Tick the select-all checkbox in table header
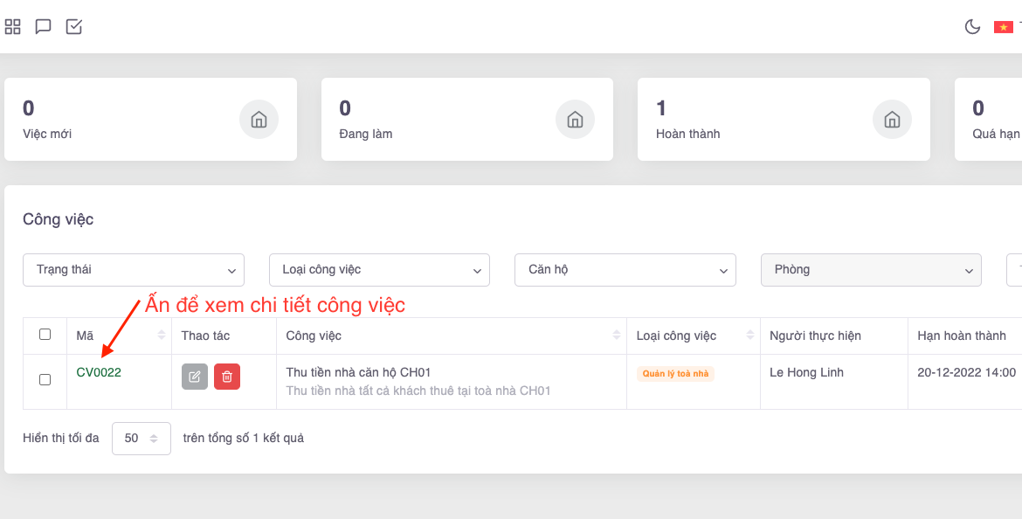 click(x=45, y=335)
